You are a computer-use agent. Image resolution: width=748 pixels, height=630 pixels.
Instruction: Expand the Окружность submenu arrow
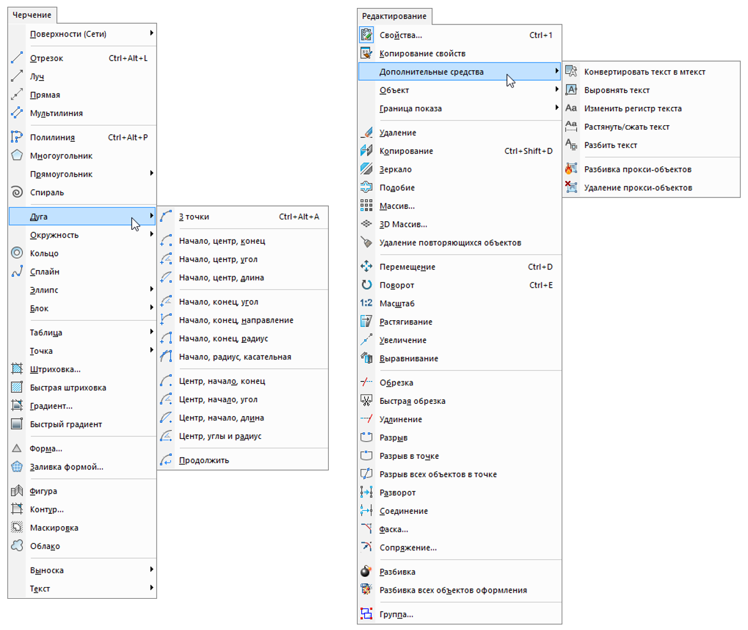click(151, 235)
